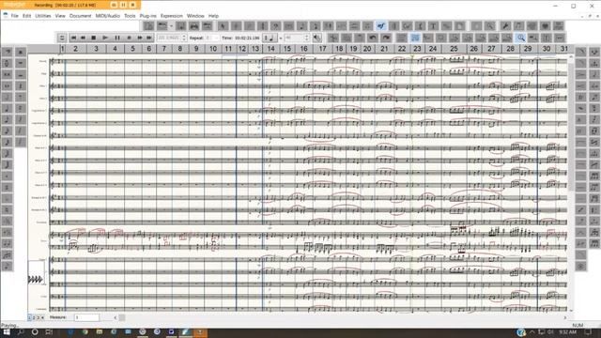Click the horizontal scrollbar left arrow

click(x=115, y=317)
